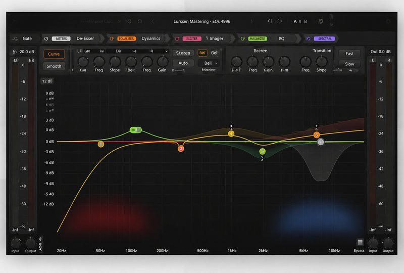Click the F-MF knob
The width and height of the screenshot is (404, 273).
click(236, 62)
